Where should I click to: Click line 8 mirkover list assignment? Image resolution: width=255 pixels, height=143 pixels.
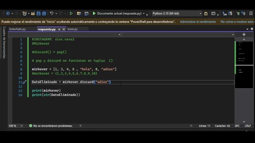coord(74,69)
